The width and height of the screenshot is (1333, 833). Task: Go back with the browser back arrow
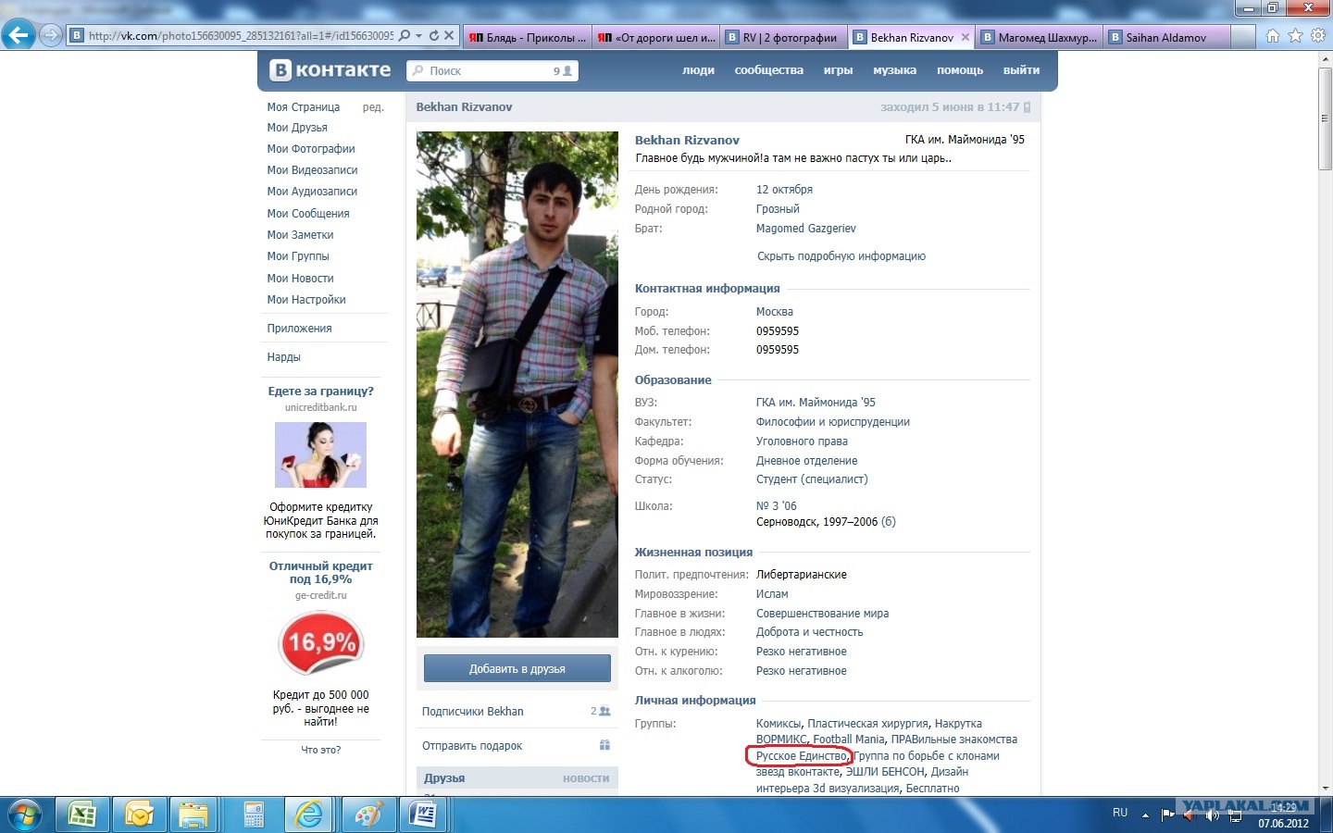click(x=19, y=35)
